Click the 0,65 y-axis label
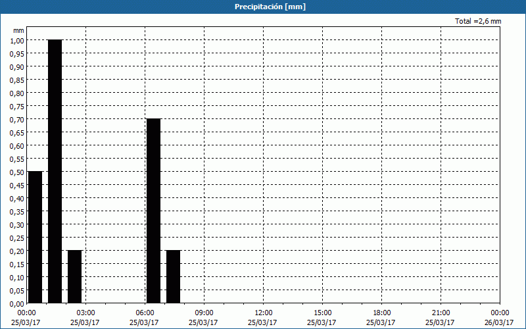The width and height of the screenshot is (526, 329). coord(17,133)
